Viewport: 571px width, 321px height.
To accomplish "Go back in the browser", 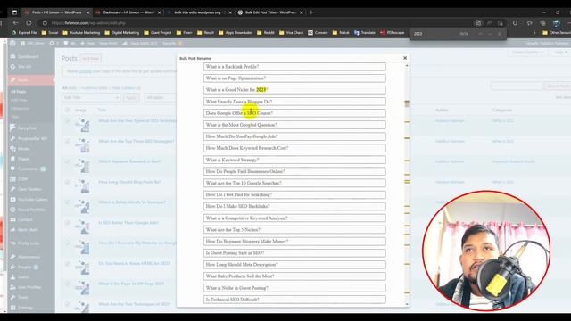I will click(x=15, y=23).
